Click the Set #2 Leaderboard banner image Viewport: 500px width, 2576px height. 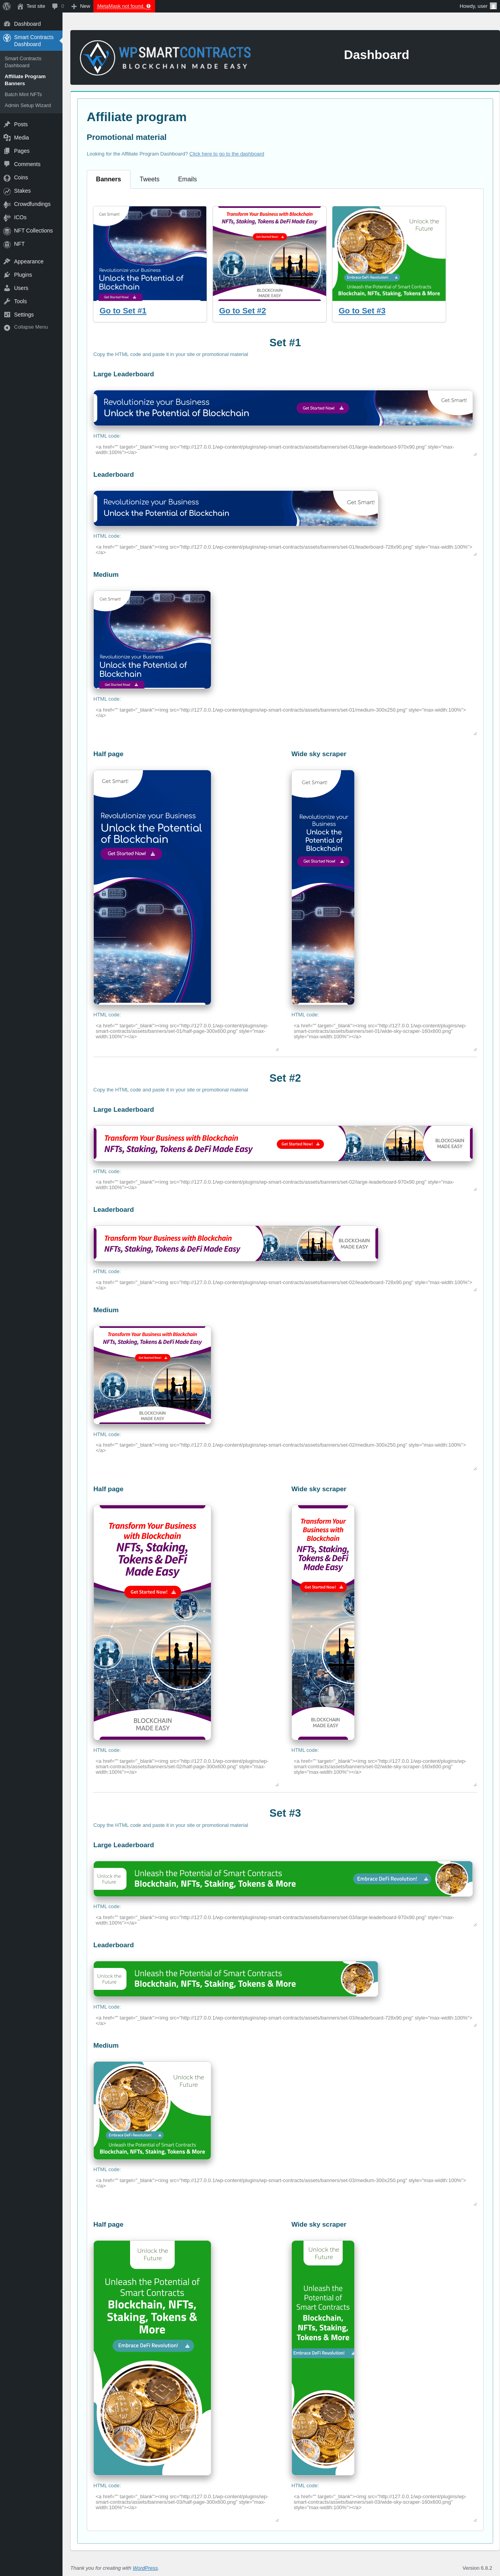[235, 1243]
